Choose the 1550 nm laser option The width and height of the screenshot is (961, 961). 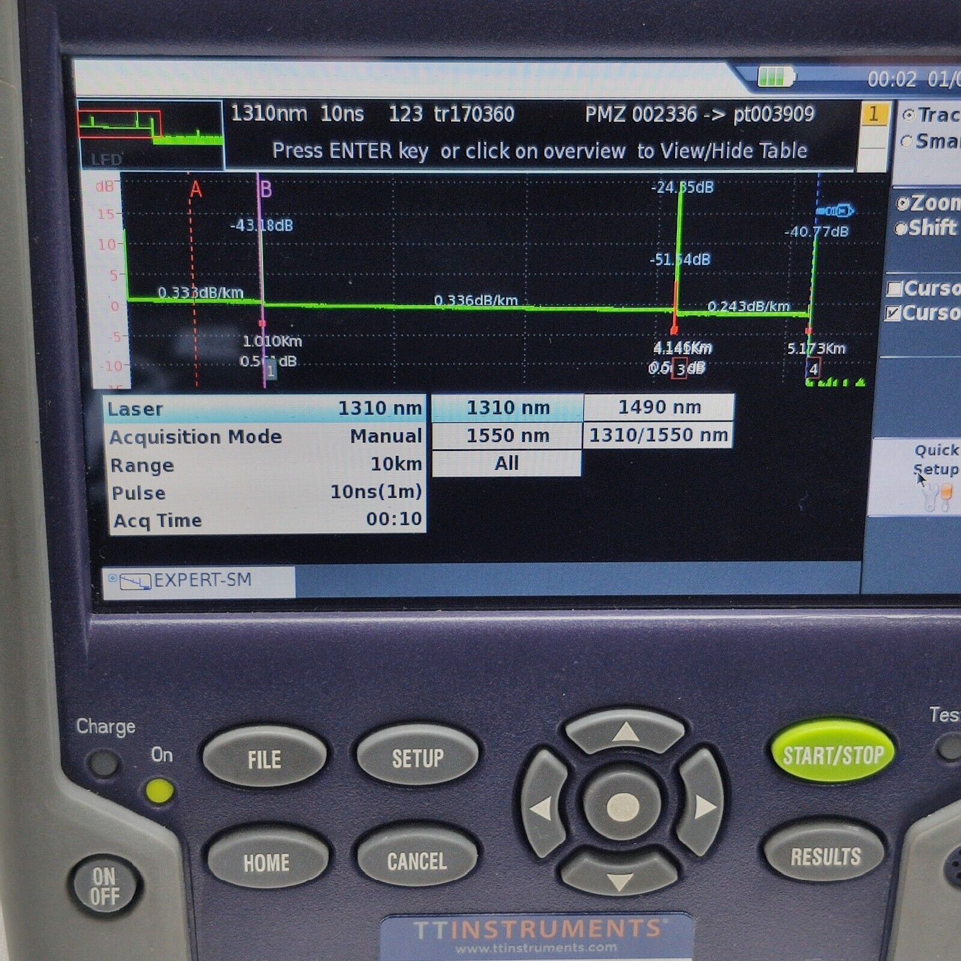(508, 435)
